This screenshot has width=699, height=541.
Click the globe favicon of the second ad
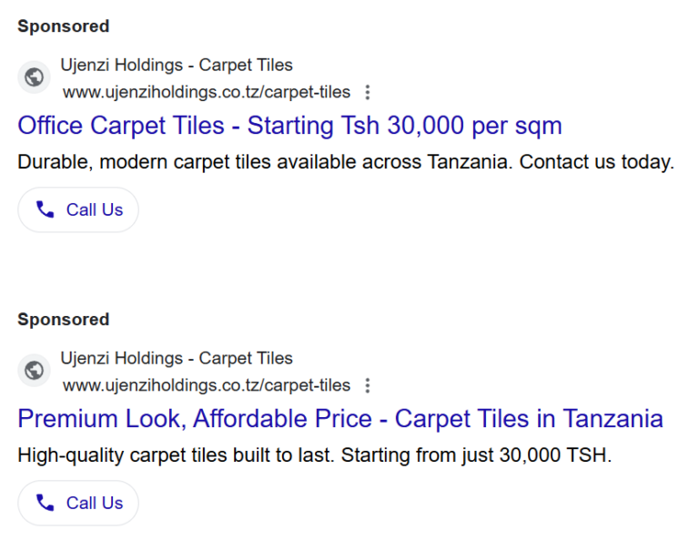pyautogui.click(x=35, y=371)
